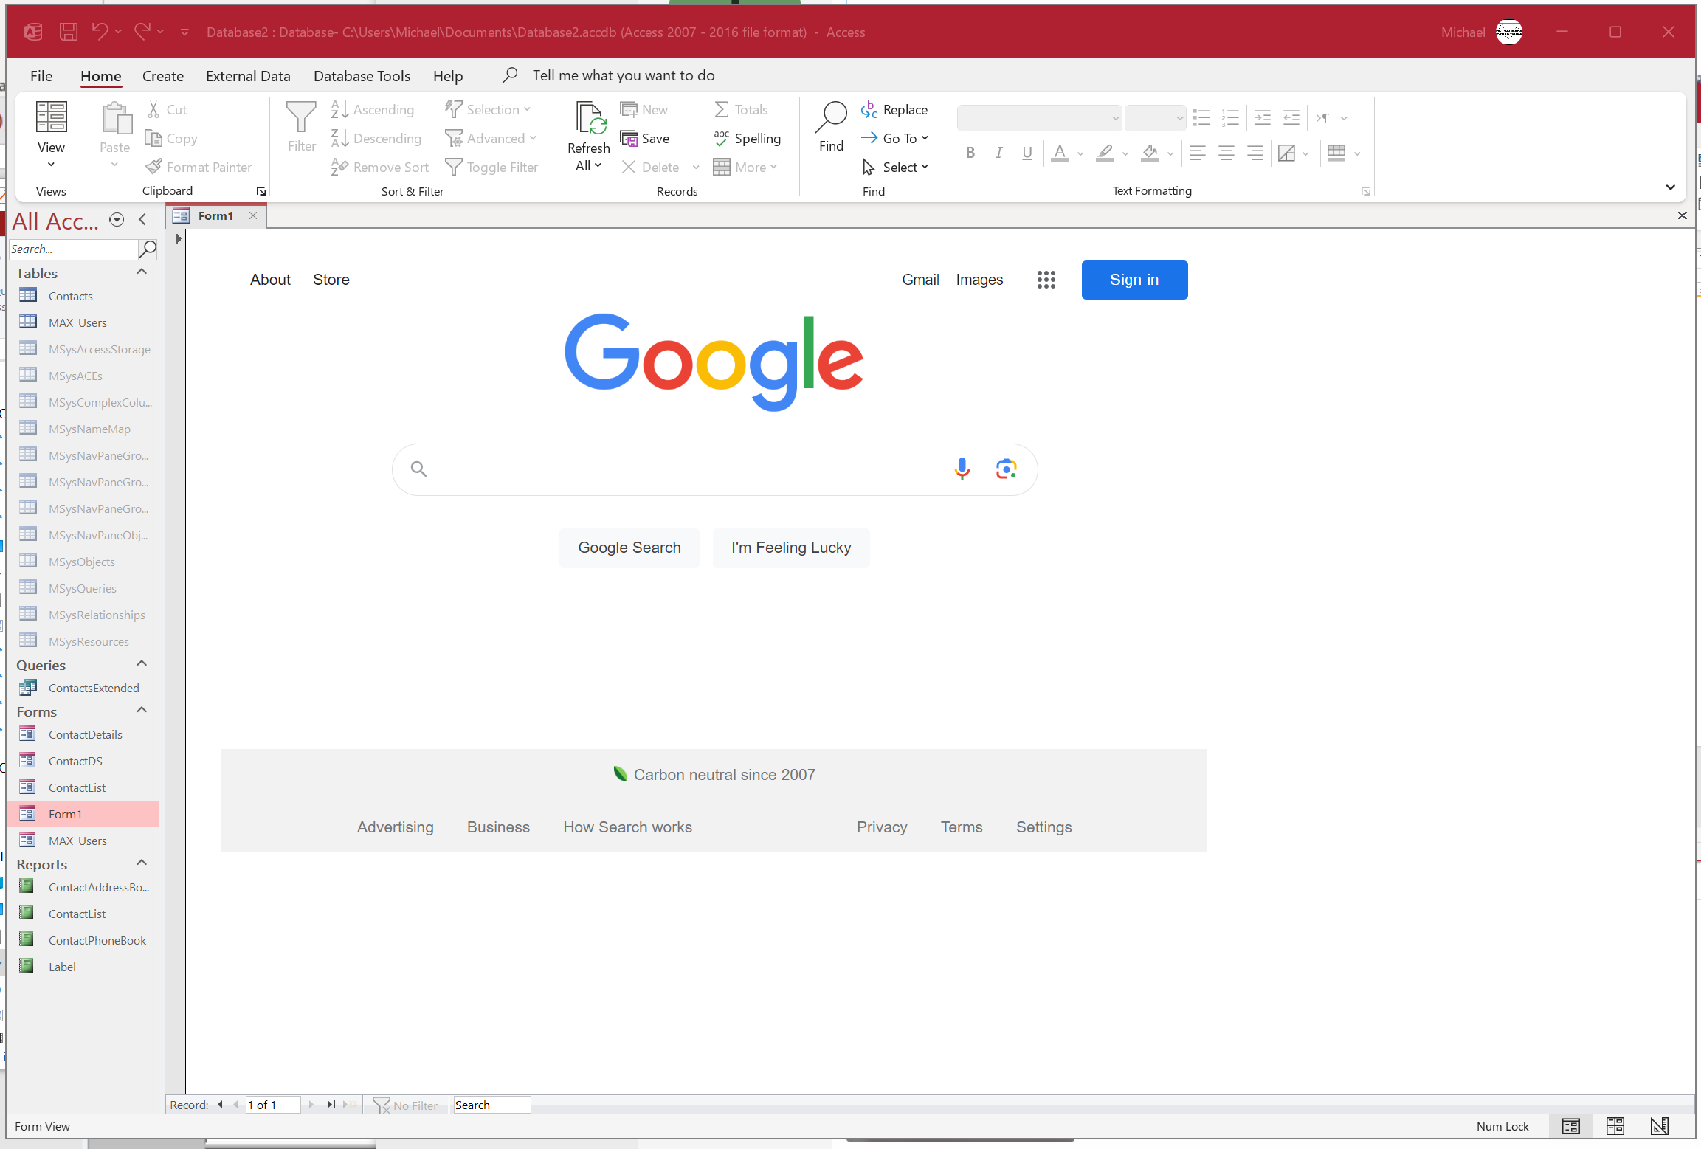Switch to Design View in status bar
Image resolution: width=1701 pixels, height=1149 pixels.
pyautogui.click(x=1659, y=1126)
